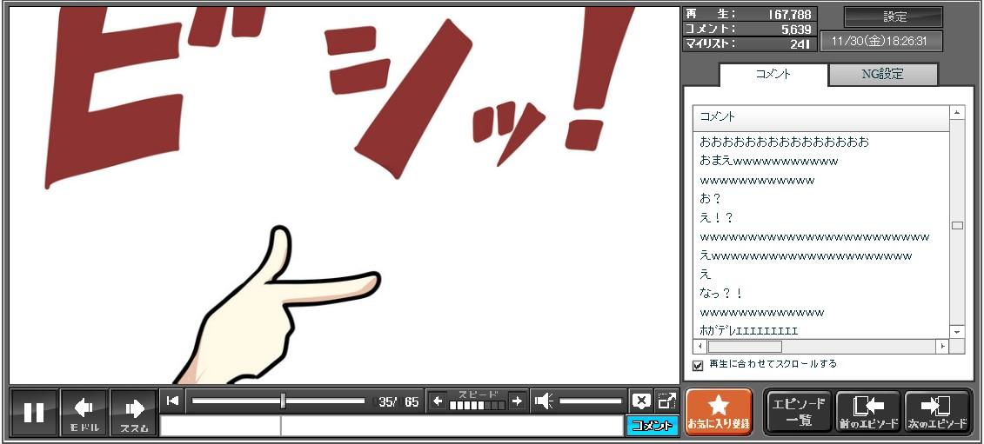This screenshot has height=444, width=984.
Task: Toggle the 再生に合わせてスクロールする checkbox
Action: pyautogui.click(x=698, y=365)
